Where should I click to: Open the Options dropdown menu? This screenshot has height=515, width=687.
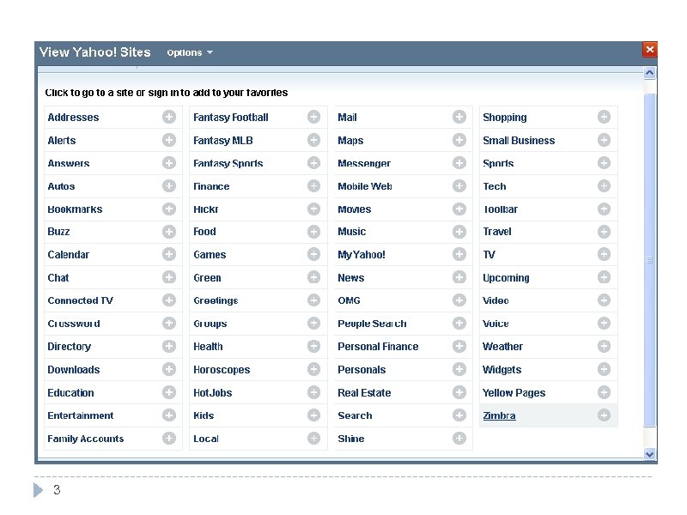click(x=189, y=52)
